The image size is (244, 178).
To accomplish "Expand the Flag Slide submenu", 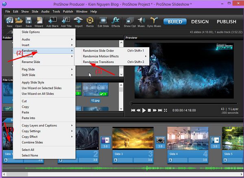I will [44, 69].
